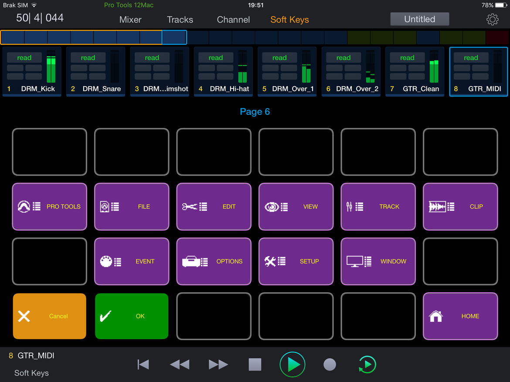Start playback with play button

[292, 365]
